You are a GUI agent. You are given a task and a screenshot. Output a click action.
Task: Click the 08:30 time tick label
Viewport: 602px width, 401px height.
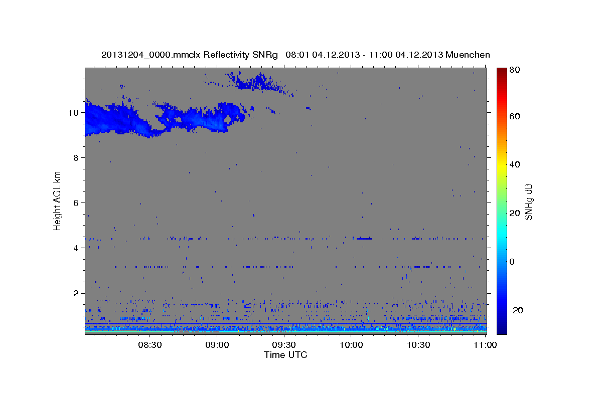click(149, 345)
